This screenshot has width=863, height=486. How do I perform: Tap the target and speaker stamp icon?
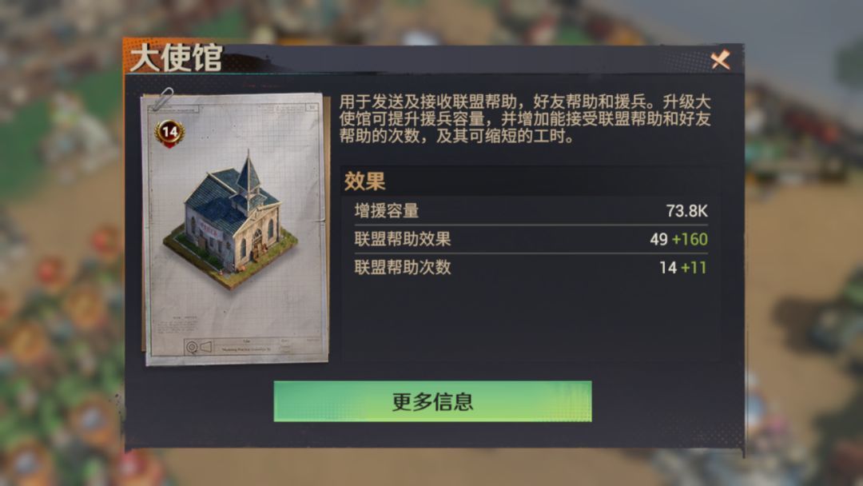click(x=199, y=347)
